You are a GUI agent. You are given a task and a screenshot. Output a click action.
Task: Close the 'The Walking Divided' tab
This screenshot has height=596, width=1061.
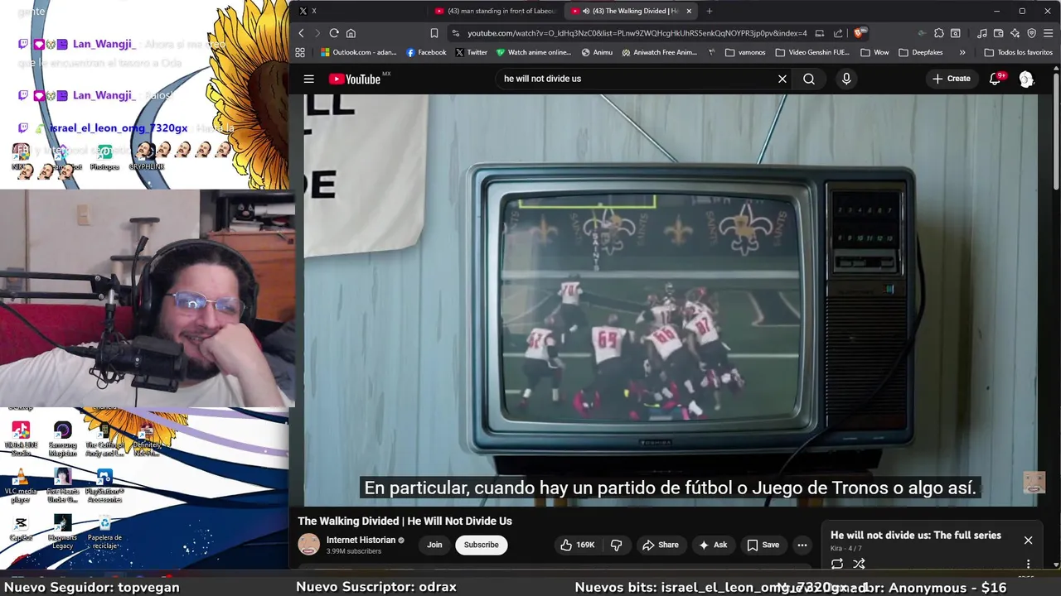689,11
